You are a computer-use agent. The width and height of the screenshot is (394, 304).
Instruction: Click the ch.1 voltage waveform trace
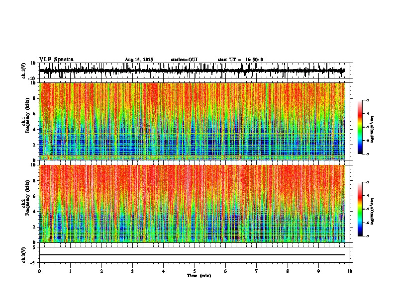(x=192, y=71)
